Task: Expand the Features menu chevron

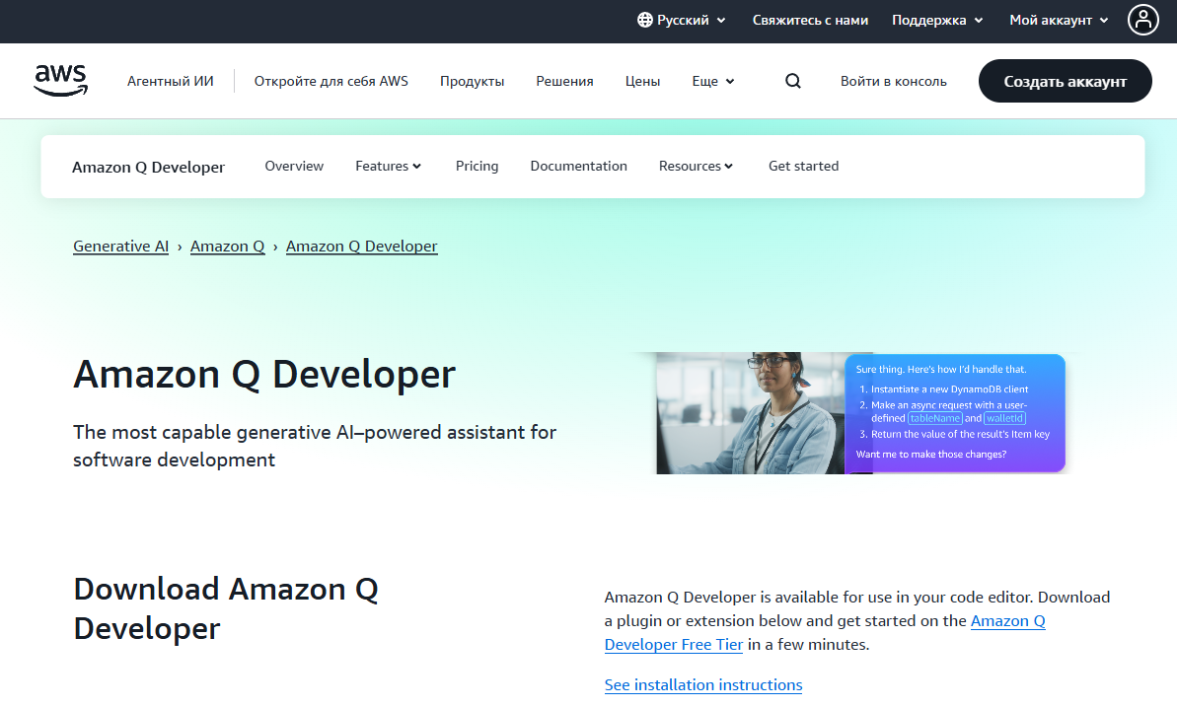Action: click(416, 166)
